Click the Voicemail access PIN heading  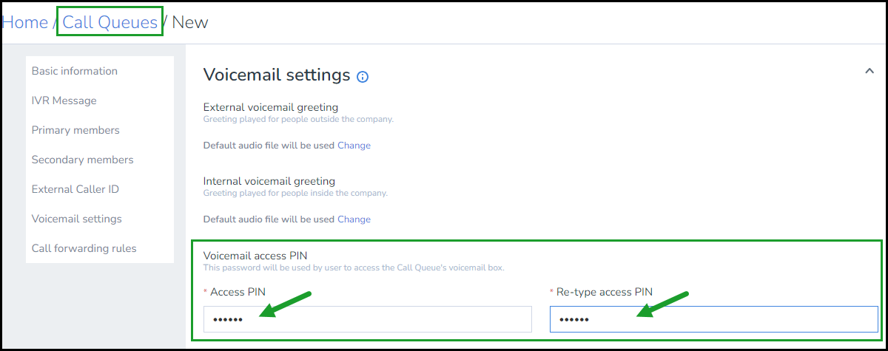[x=255, y=256]
